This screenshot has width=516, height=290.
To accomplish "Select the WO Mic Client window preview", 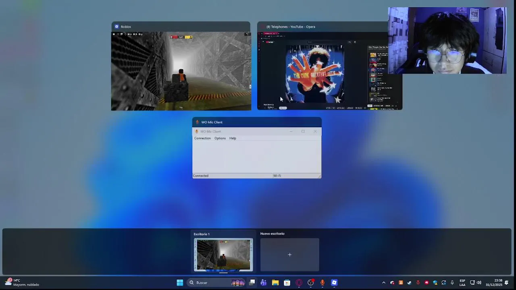I will 257,153.
